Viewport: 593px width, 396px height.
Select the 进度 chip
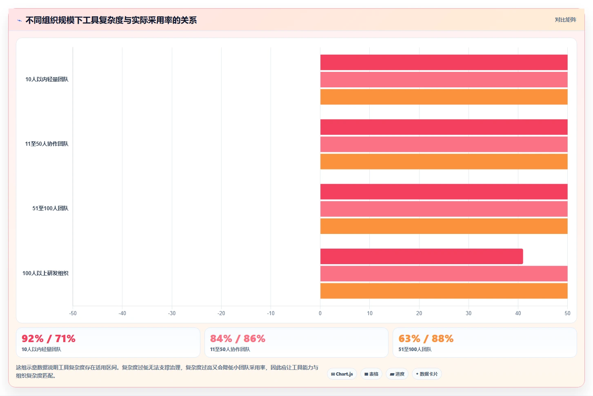click(x=397, y=374)
